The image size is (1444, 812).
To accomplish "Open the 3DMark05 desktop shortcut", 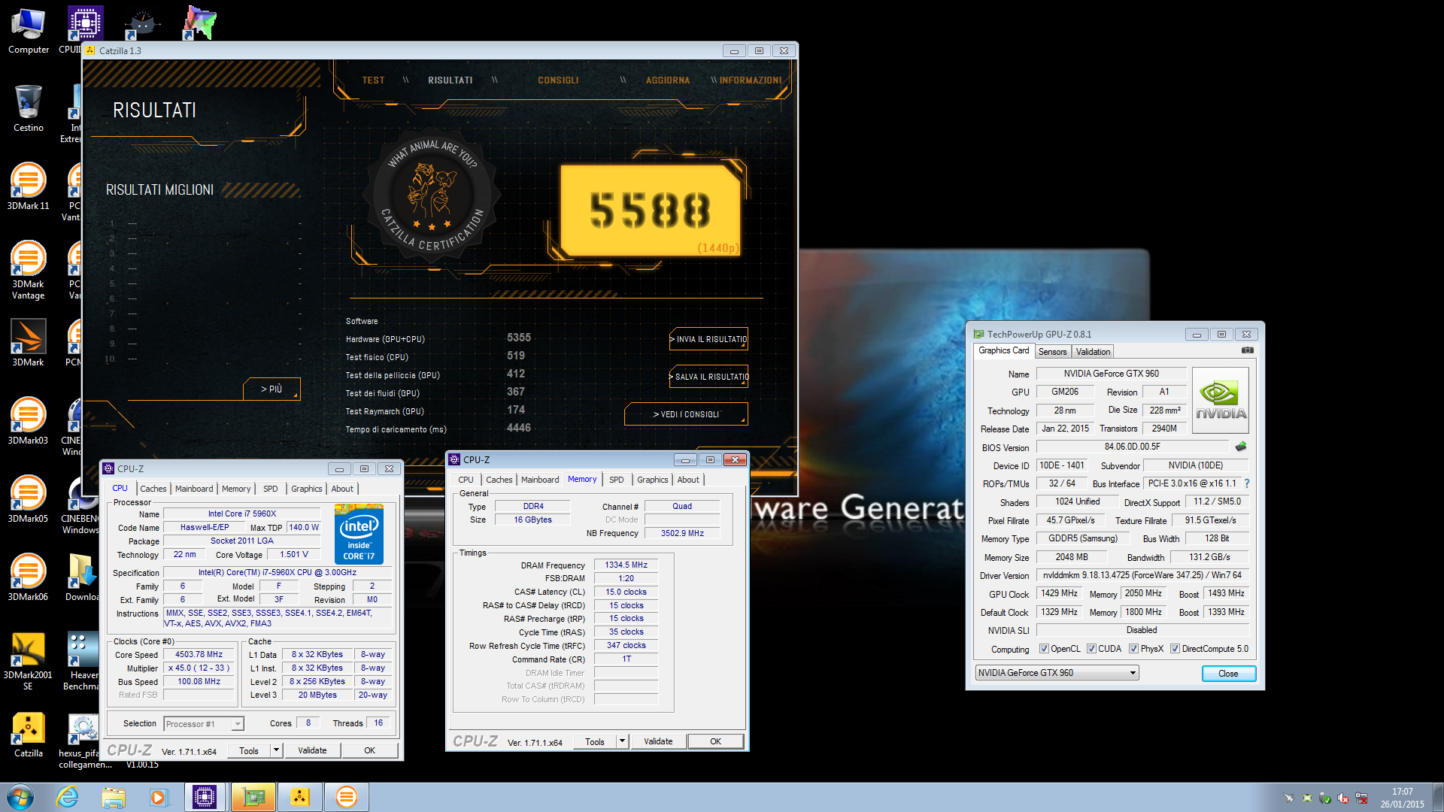I will coord(28,500).
